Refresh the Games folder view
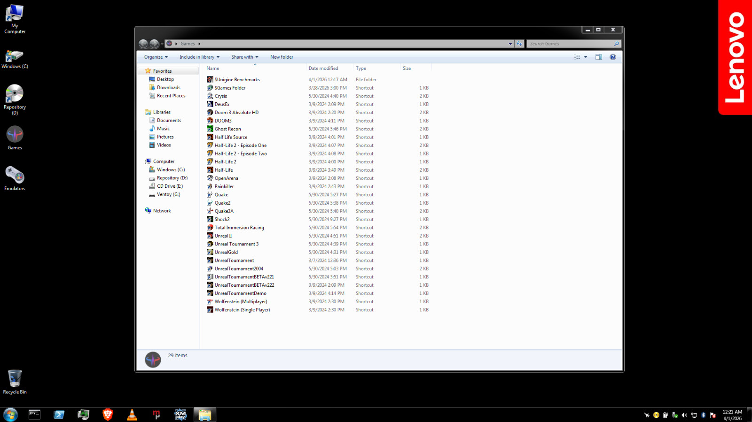 point(519,44)
